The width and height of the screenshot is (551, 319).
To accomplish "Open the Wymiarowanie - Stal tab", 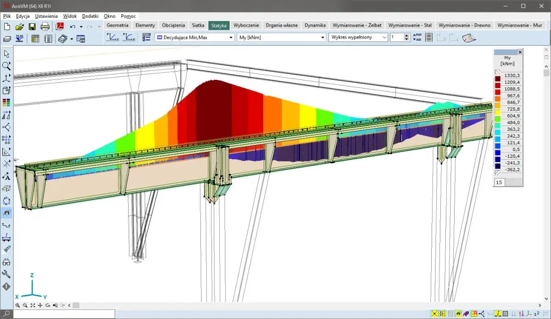I will point(410,25).
